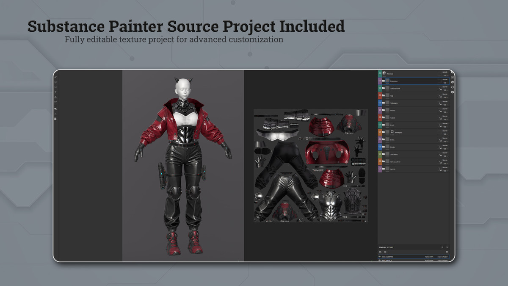This screenshot has width=508, height=286.
Task: Open the shader settings globe icon on right dock
Action: pyautogui.click(x=453, y=82)
